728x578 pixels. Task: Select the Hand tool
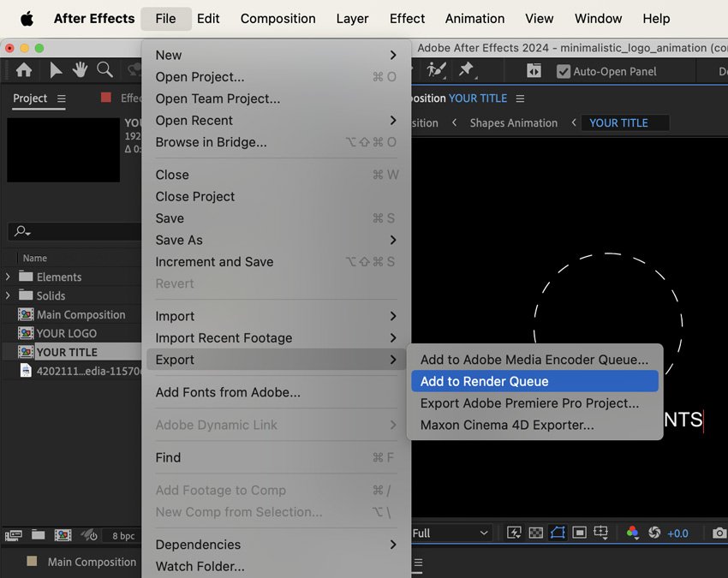coord(80,70)
